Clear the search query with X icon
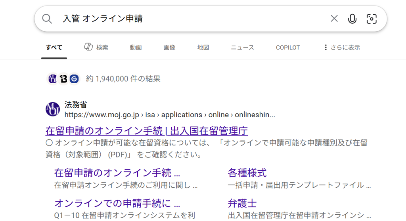Screen dimensions: 406x221 (x=334, y=19)
